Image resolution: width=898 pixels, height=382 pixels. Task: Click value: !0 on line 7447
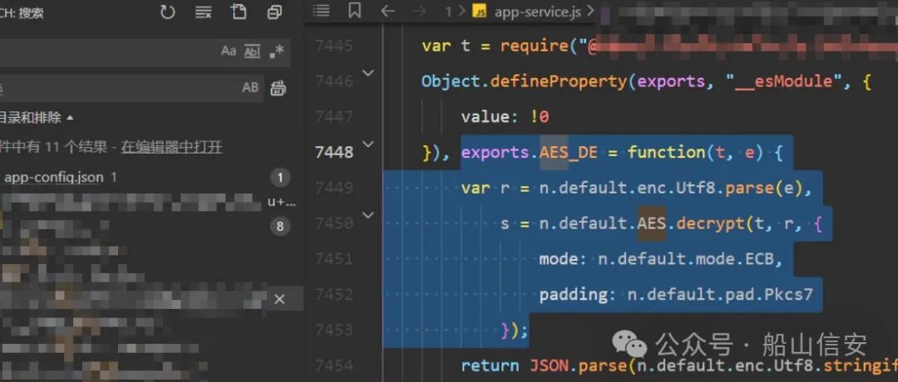[506, 118]
